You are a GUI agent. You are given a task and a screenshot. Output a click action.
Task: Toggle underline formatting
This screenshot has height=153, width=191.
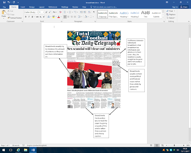(32, 17)
